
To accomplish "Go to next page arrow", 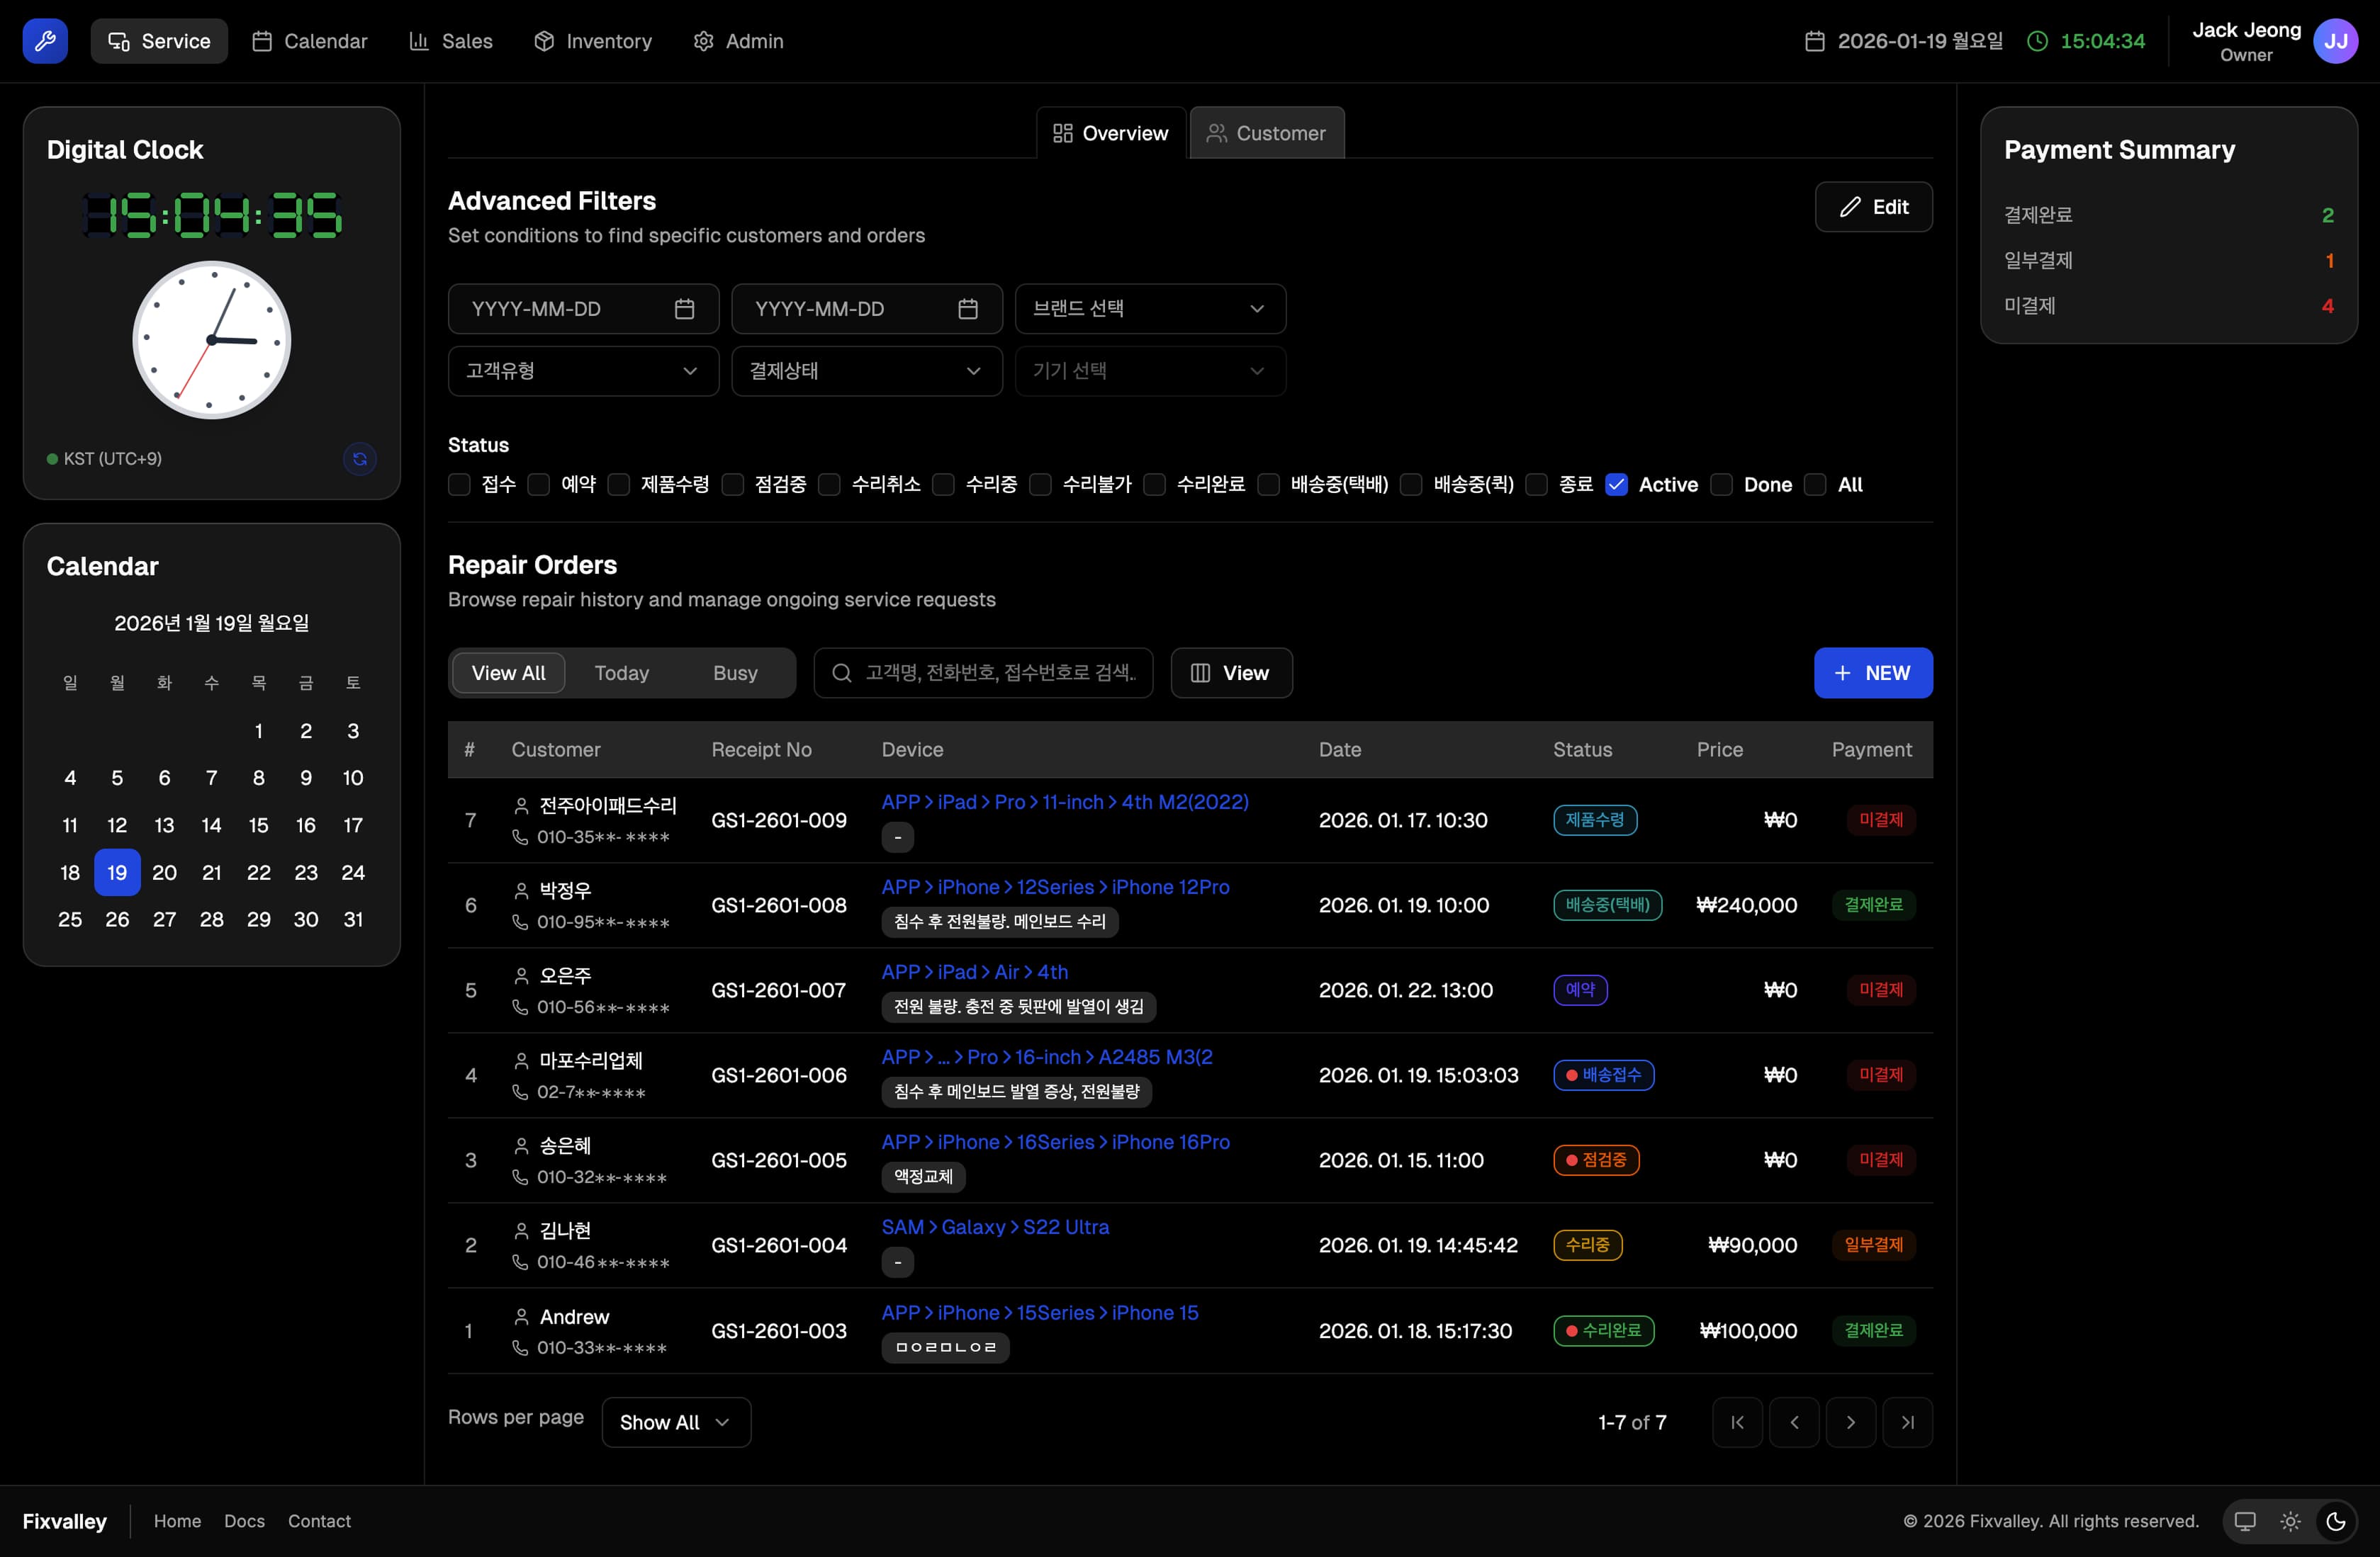I will point(1850,1422).
